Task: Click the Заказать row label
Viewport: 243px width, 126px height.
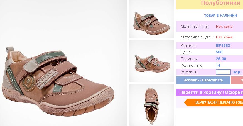Action: tap(189, 72)
